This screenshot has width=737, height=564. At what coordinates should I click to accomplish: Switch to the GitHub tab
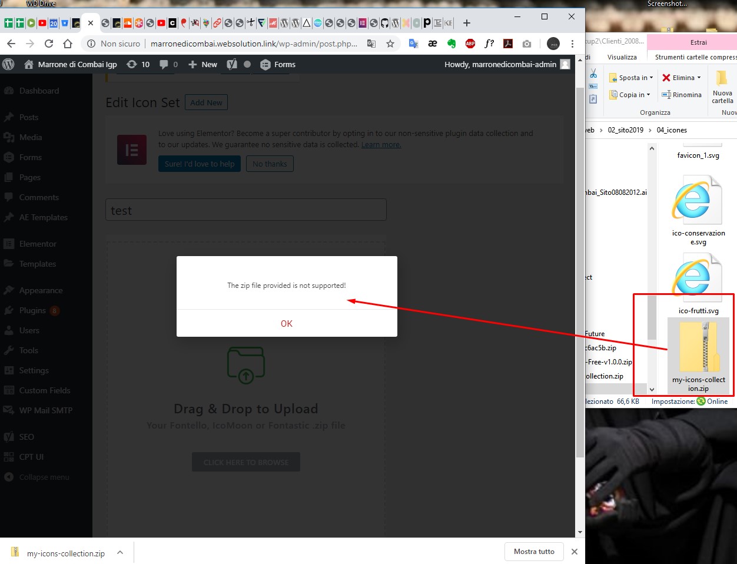tap(384, 23)
